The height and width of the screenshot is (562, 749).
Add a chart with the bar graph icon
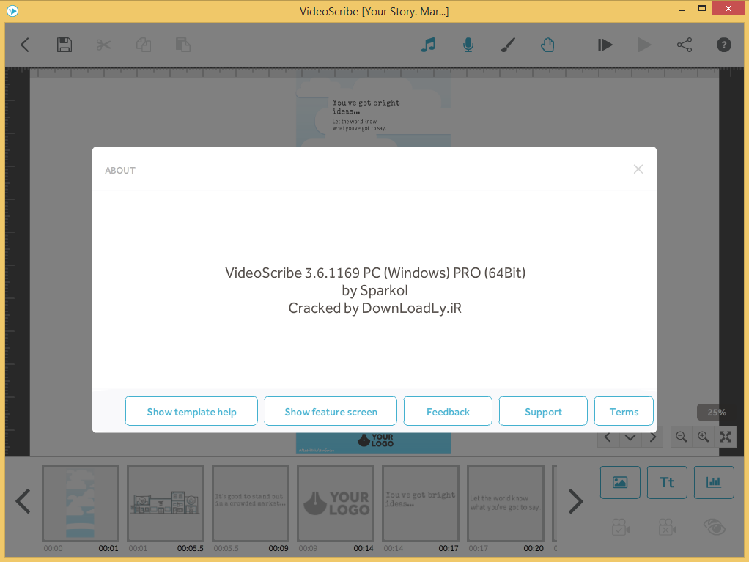pyautogui.click(x=714, y=482)
